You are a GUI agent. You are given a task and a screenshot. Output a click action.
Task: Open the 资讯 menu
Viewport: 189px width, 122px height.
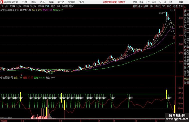[42, 2]
